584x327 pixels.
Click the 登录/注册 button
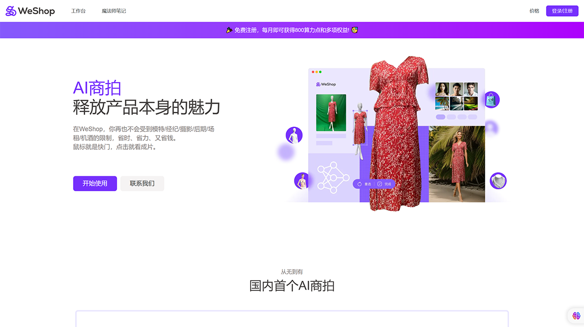pos(562,10)
